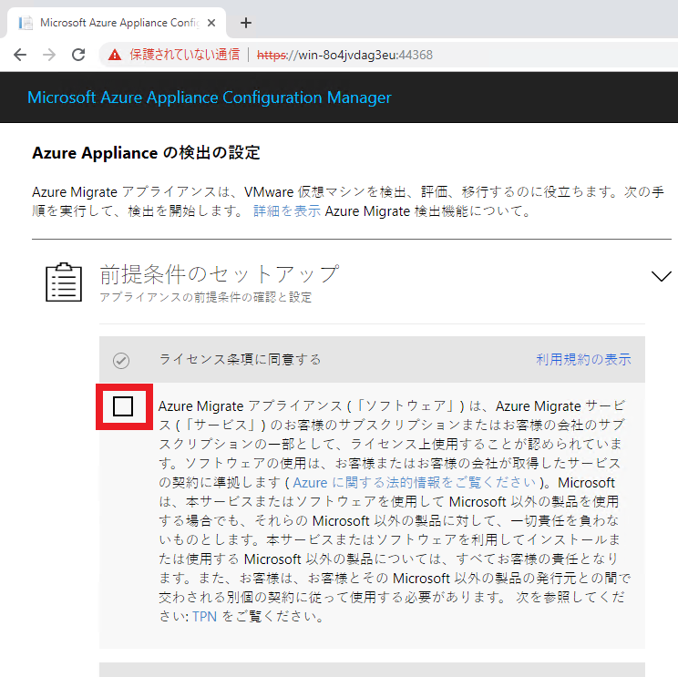Open the TPN link

coord(204,616)
